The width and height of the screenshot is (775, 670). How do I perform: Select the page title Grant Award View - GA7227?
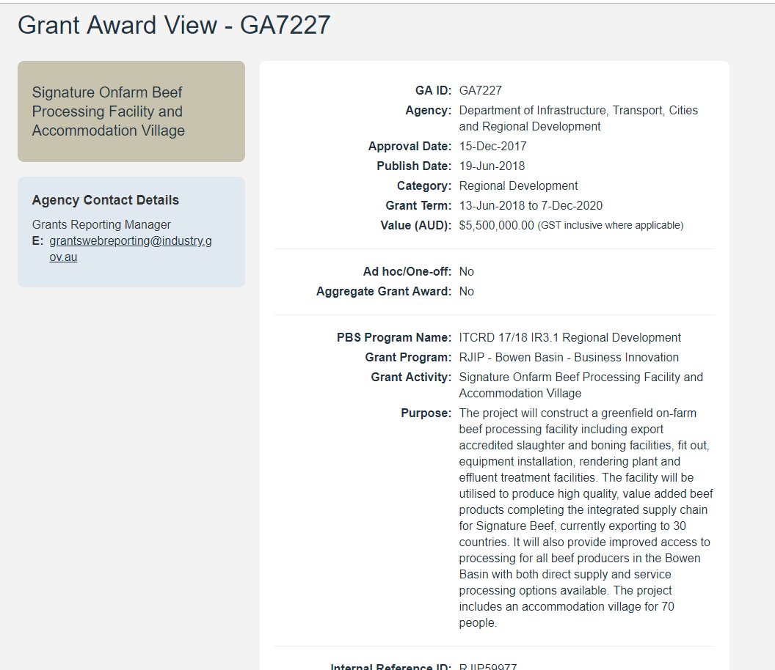174,25
